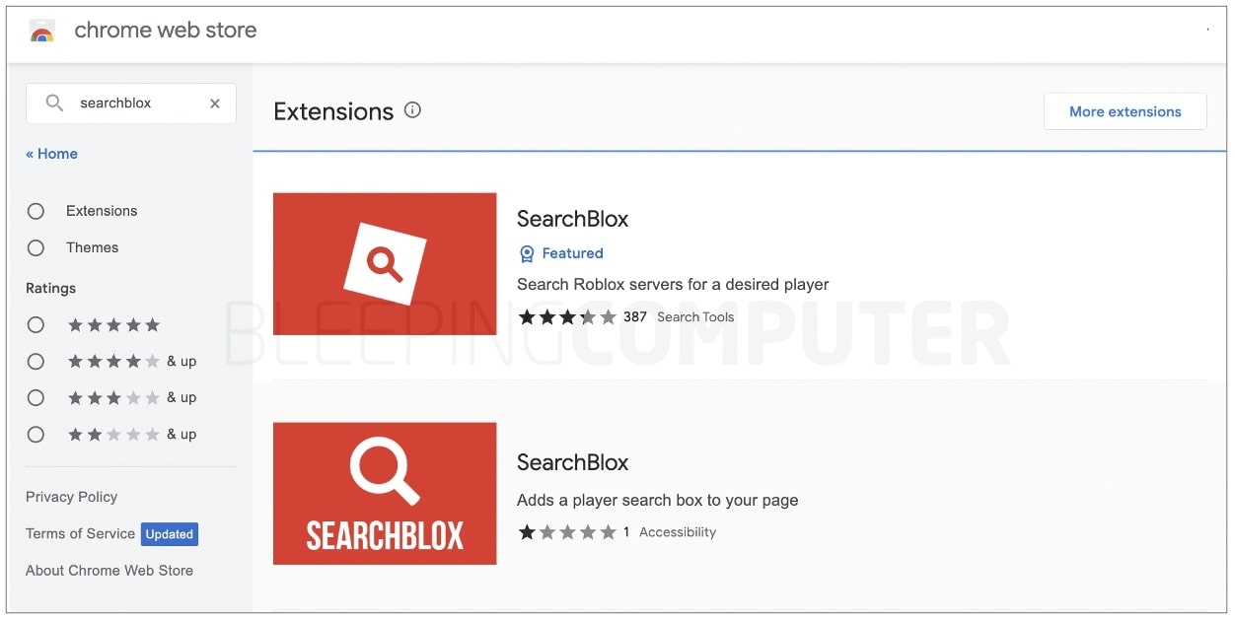Screen dimensions: 1235x621
Task: Select the Extensions filter radio button
Action: 36,211
